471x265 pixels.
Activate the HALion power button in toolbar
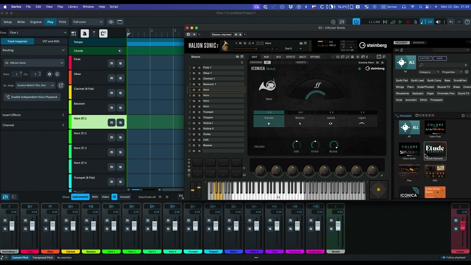[356, 22]
